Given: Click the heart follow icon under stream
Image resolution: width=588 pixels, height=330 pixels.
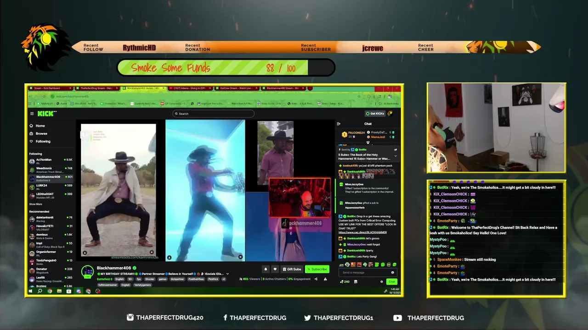Looking at the screenshot, I should click(x=275, y=269).
